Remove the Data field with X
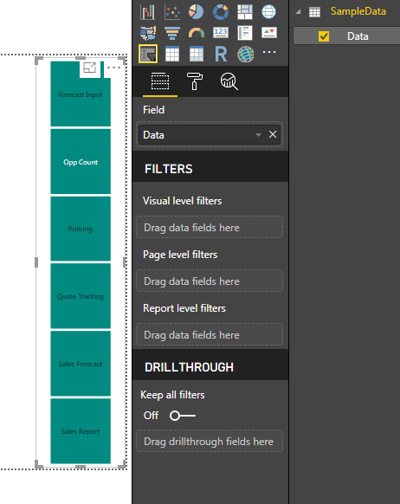The height and width of the screenshot is (504, 400). click(x=273, y=134)
